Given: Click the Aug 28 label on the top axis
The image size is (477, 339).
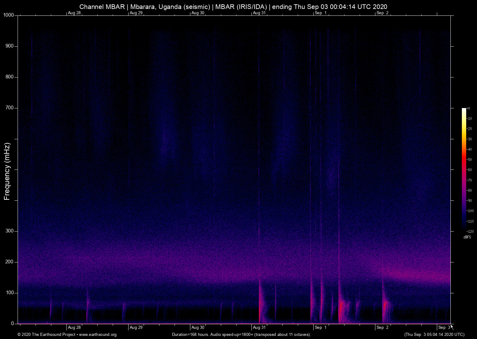Looking at the screenshot, I should tap(74, 13).
